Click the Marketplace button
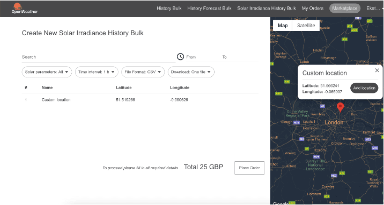Screen dimensions: 384x205 pyautogui.click(x=344, y=9)
